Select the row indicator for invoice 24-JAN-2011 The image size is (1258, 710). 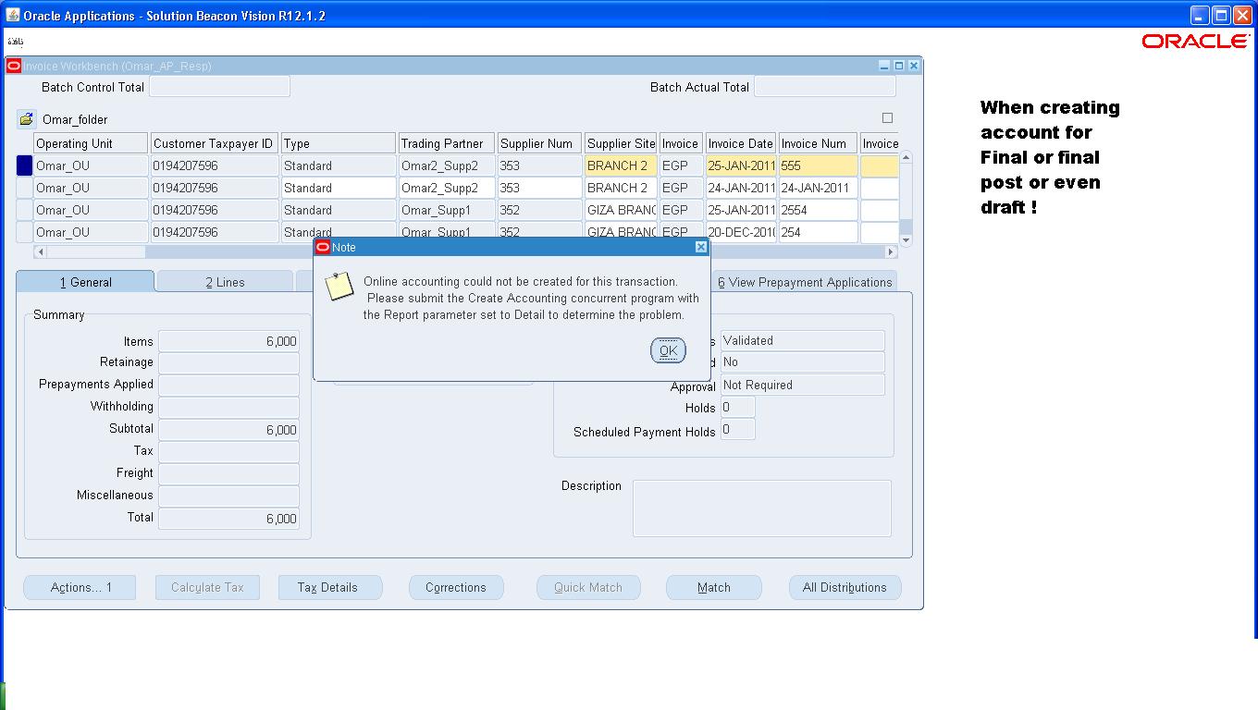pos(25,188)
